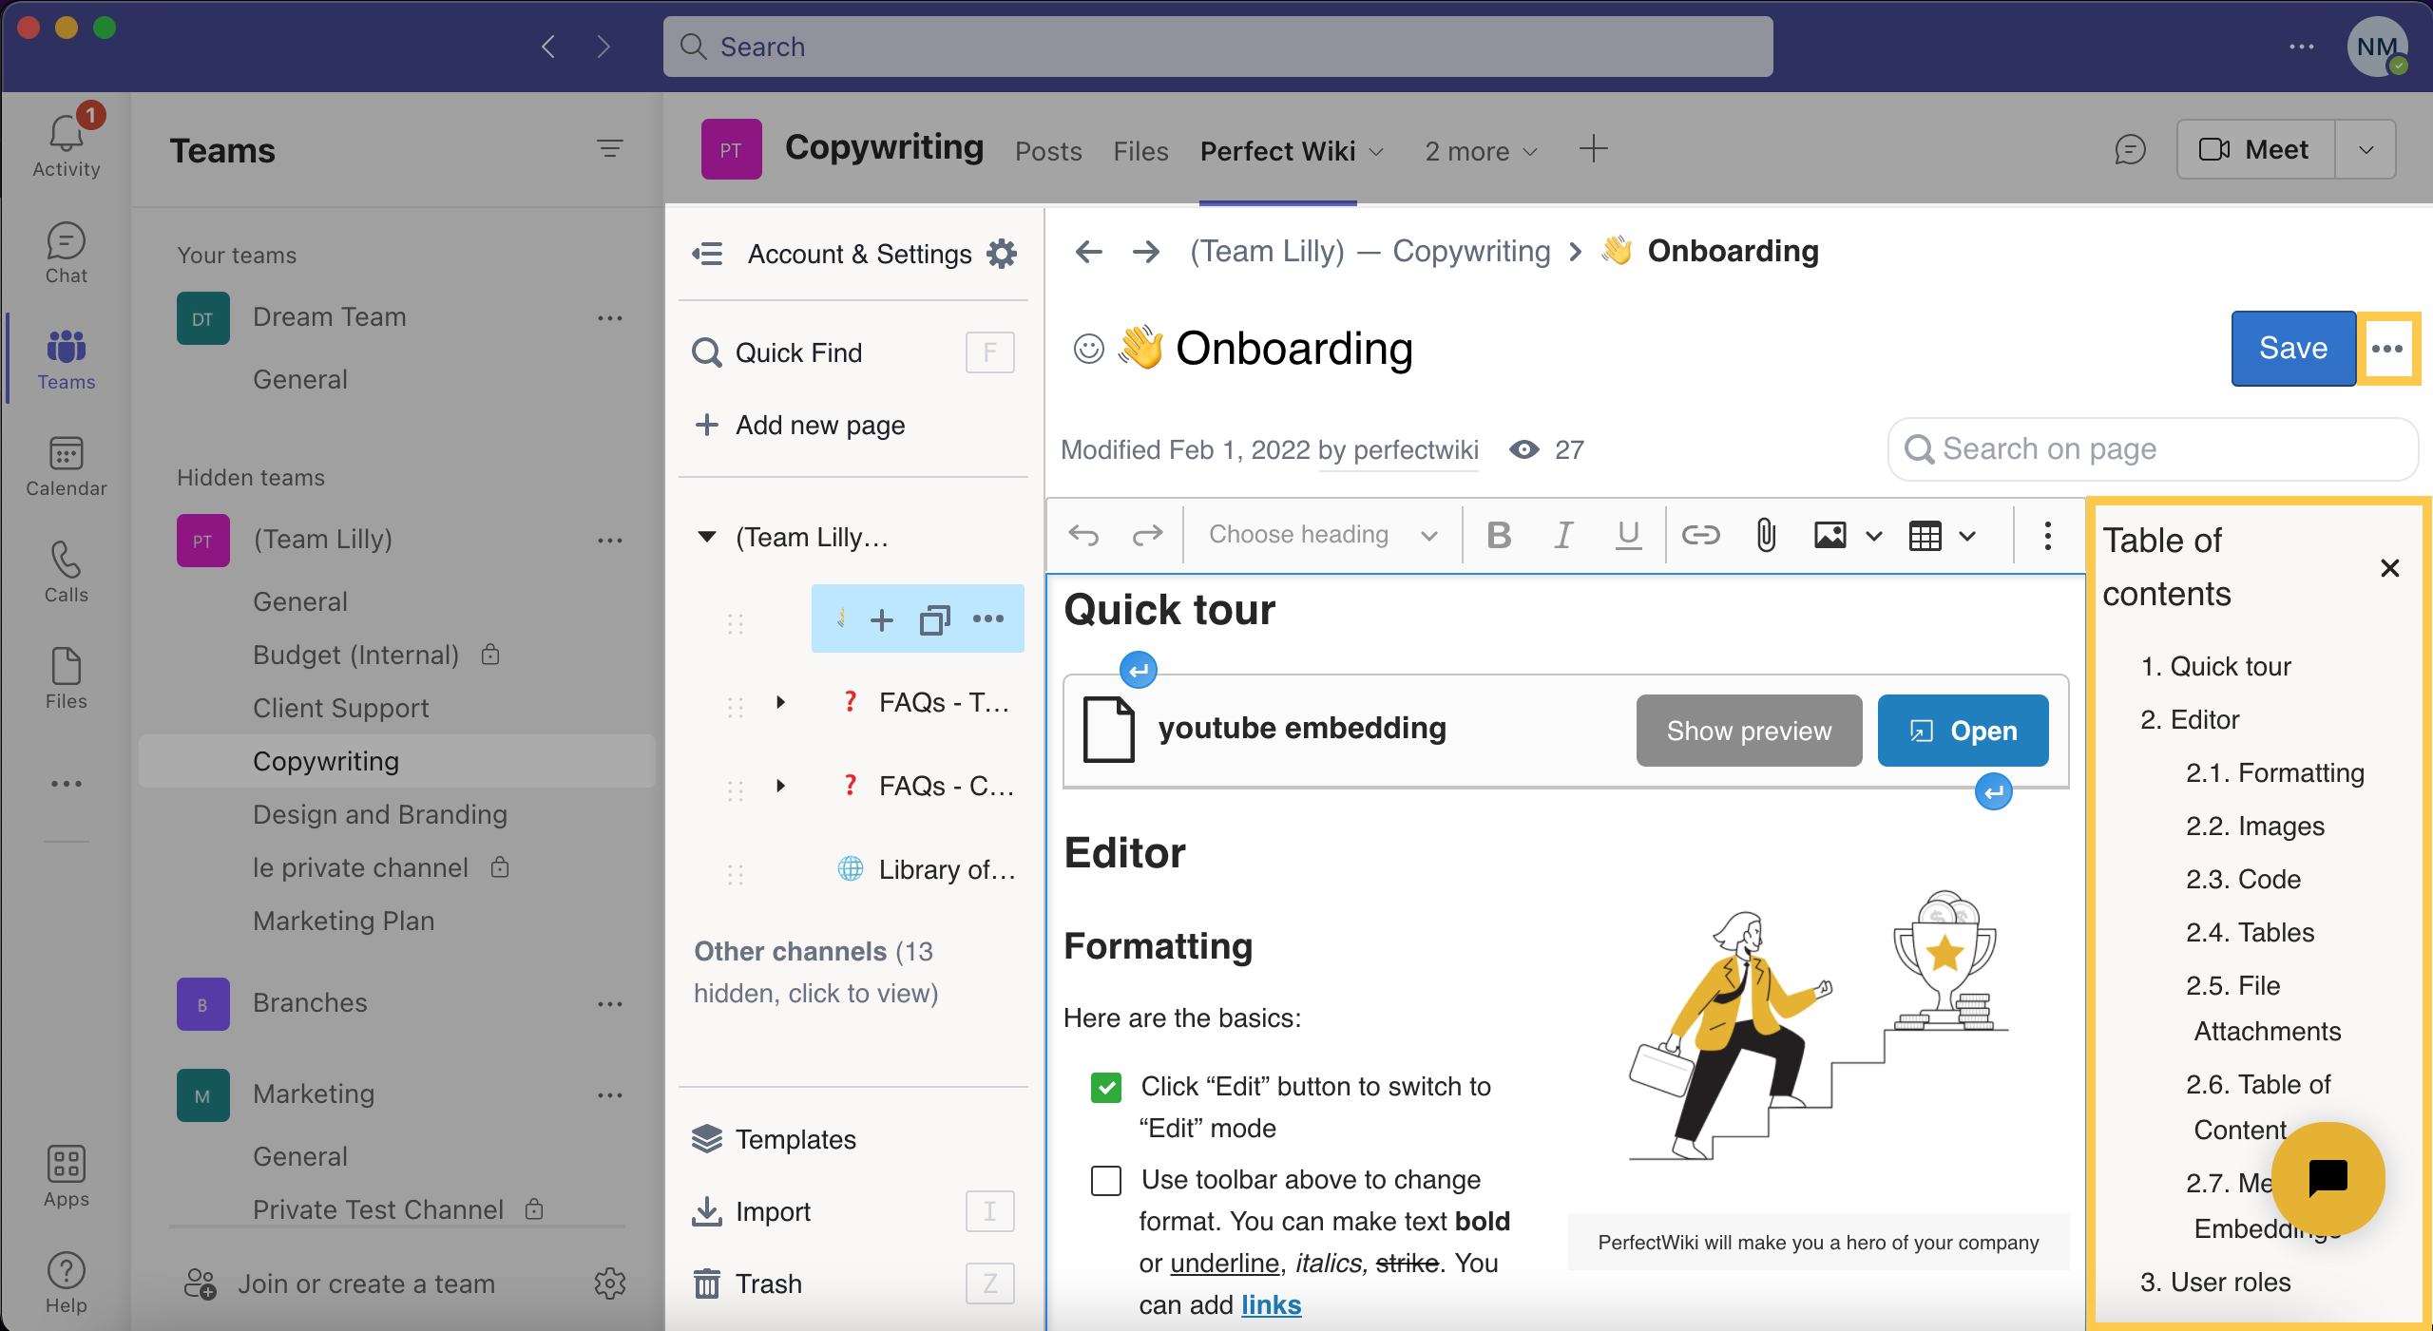Click the page views eye icon
The width and height of the screenshot is (2433, 1331).
[x=1524, y=449]
